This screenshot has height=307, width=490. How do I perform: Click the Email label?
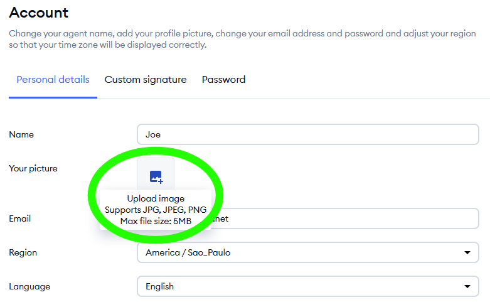click(x=19, y=218)
